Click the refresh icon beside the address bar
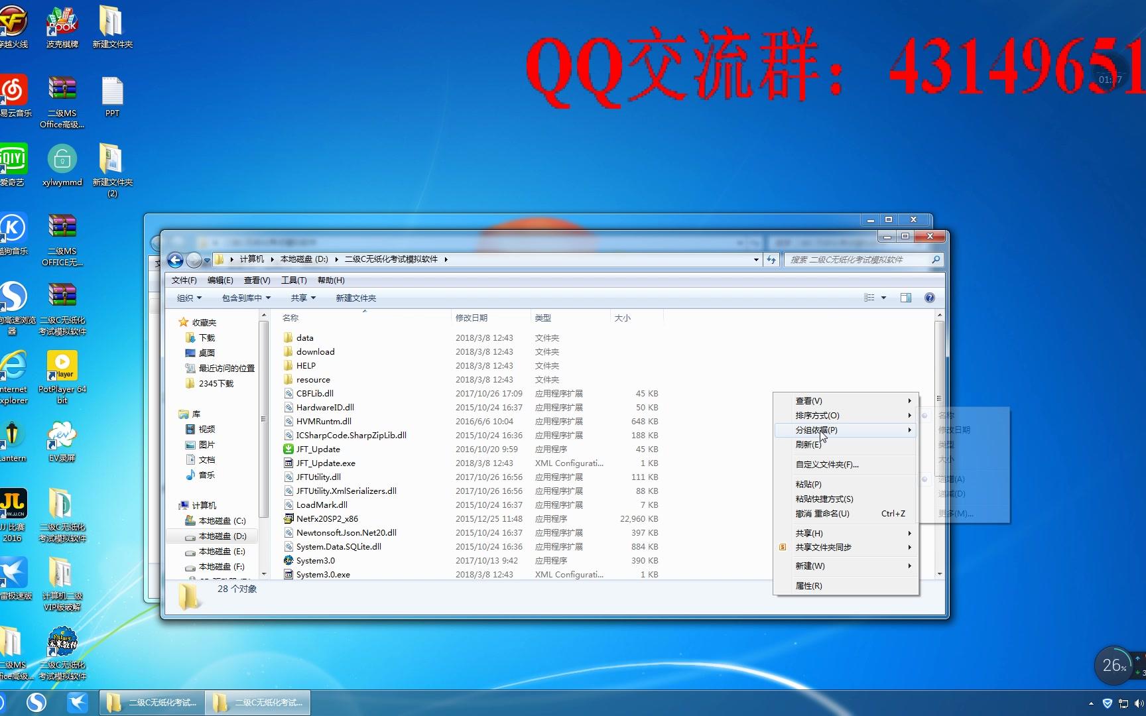Viewport: 1146px width, 716px height. tap(771, 260)
